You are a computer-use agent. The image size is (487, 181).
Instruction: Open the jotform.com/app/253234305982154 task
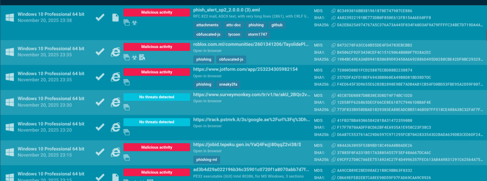tap(245, 70)
